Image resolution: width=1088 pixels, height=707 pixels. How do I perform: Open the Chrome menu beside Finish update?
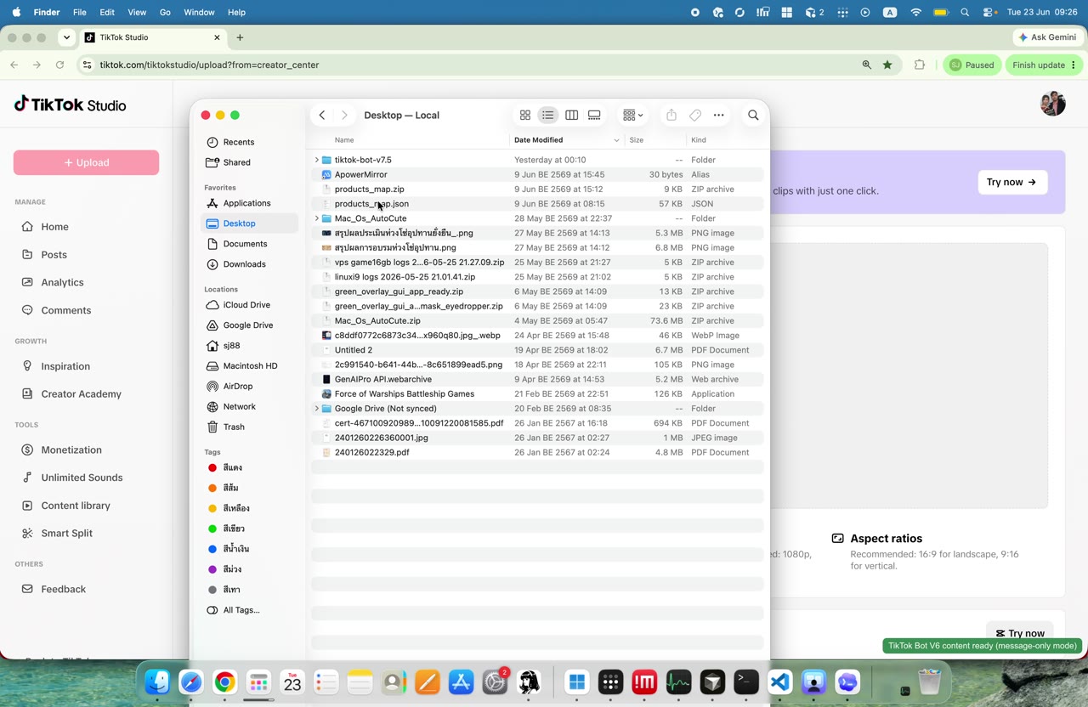click(1074, 65)
